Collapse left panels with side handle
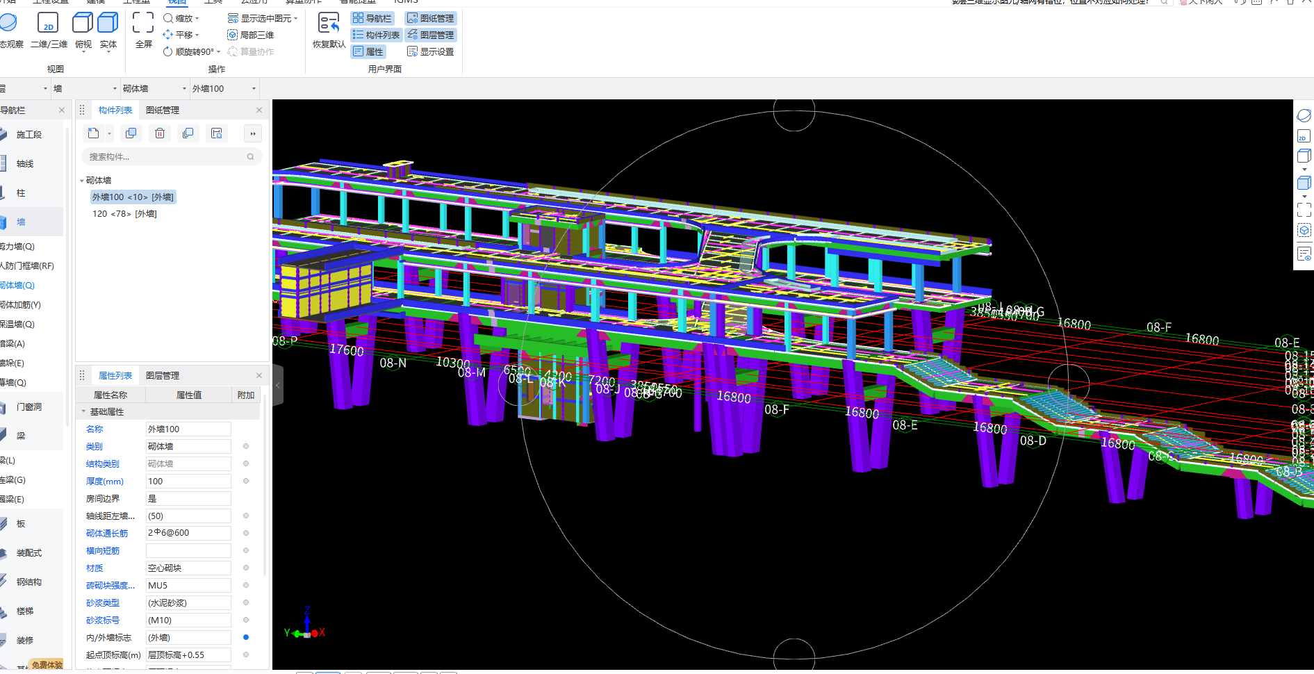The height and width of the screenshot is (674, 1314). tap(278, 385)
